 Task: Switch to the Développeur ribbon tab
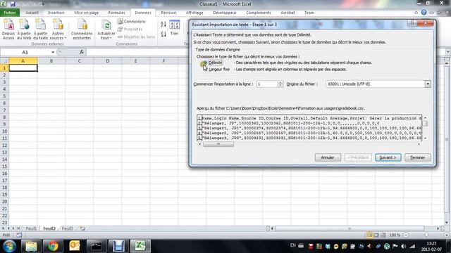click(225, 13)
